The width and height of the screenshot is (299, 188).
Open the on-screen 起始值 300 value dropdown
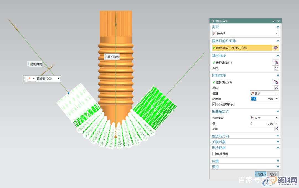[x=58, y=79]
